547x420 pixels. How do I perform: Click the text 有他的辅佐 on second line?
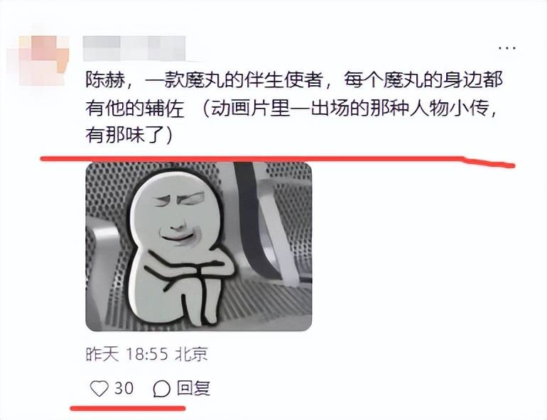point(135,109)
